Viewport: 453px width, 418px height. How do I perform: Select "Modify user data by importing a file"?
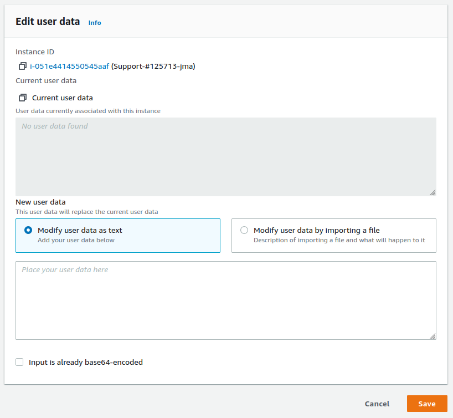point(244,230)
